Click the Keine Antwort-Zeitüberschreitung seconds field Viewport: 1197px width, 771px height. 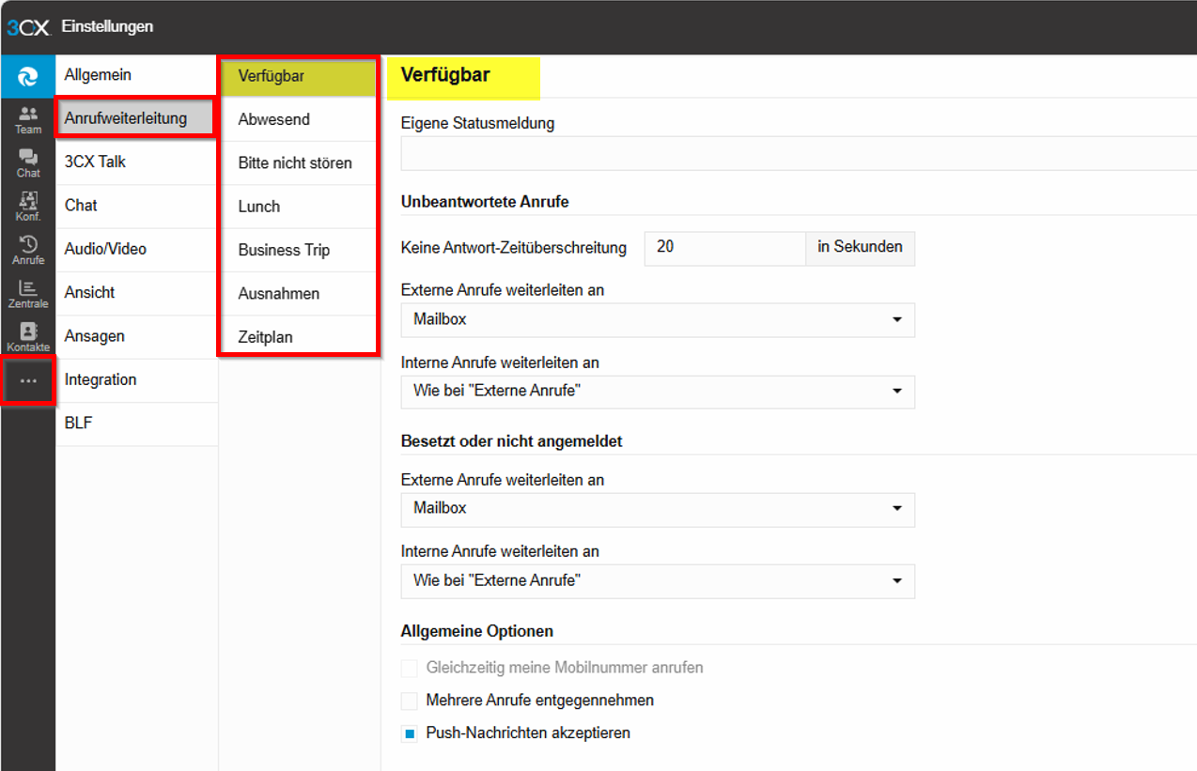click(x=723, y=248)
